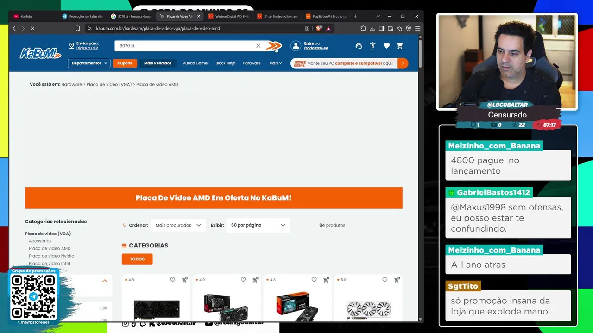This screenshot has height=333, width=593.
Task: Expand the Mais nav dropdown
Action: (x=276, y=63)
